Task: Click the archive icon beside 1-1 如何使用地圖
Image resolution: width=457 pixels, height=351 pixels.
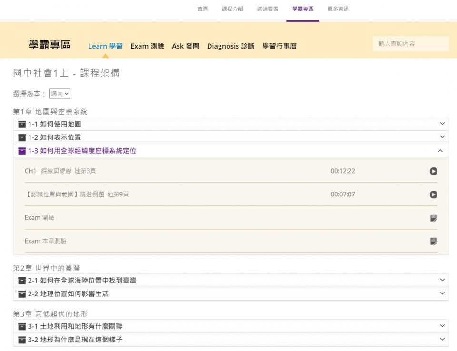Action: [21, 124]
